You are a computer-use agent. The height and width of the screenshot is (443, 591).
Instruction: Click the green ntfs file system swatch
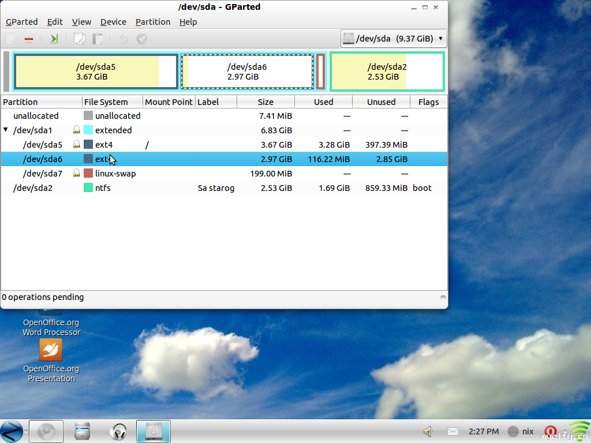[x=88, y=187]
